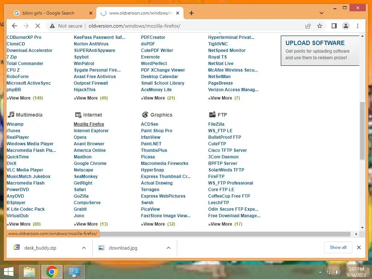The height and width of the screenshot is (279, 372).
Task: Click the Chrome taskbar icon
Action: click(52, 272)
